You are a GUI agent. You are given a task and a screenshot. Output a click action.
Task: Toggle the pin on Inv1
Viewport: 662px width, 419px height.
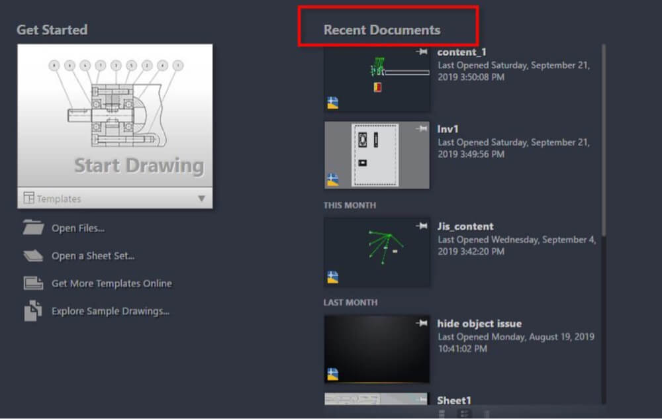(422, 130)
